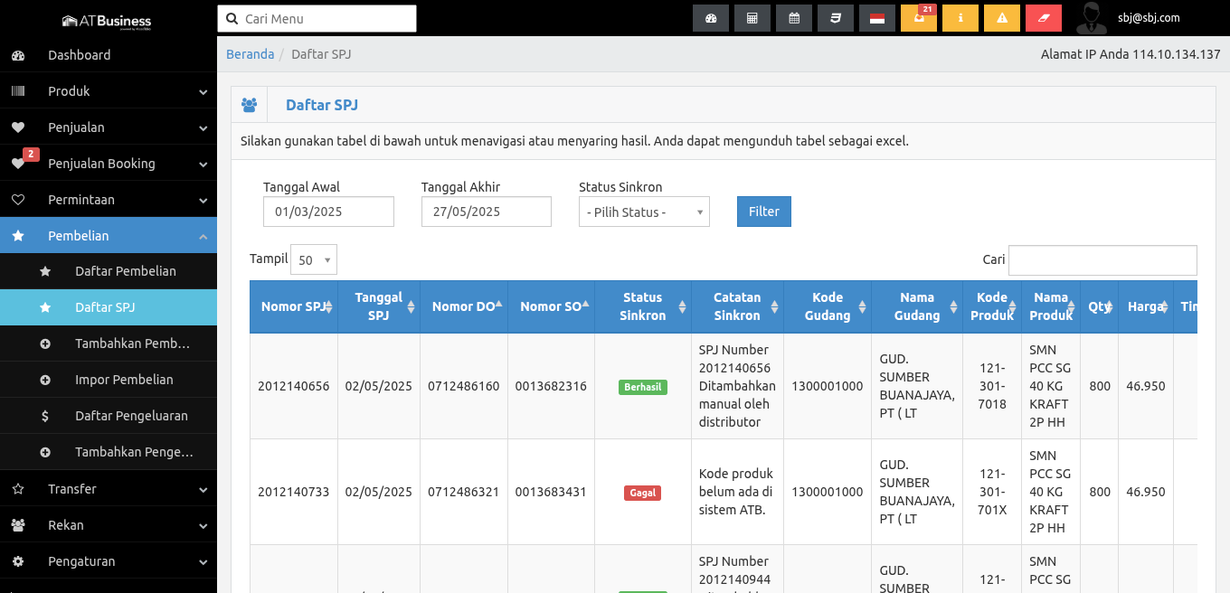Click the group icon in Daftar SPJ header

(250, 105)
